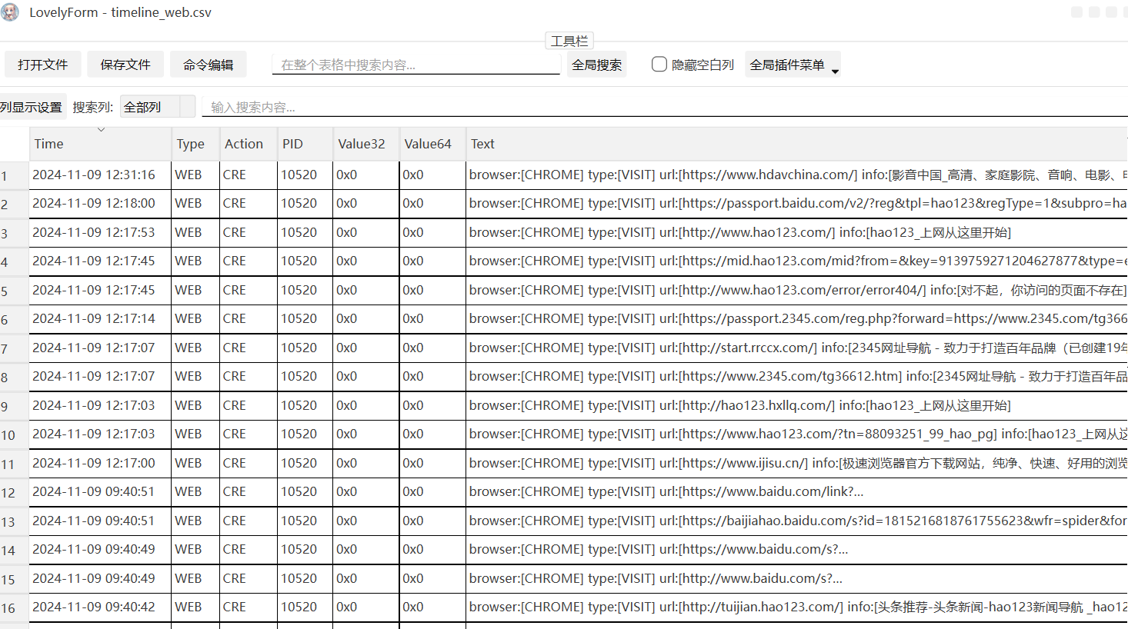Sort by the Time column header
1128x629 pixels.
click(x=48, y=144)
